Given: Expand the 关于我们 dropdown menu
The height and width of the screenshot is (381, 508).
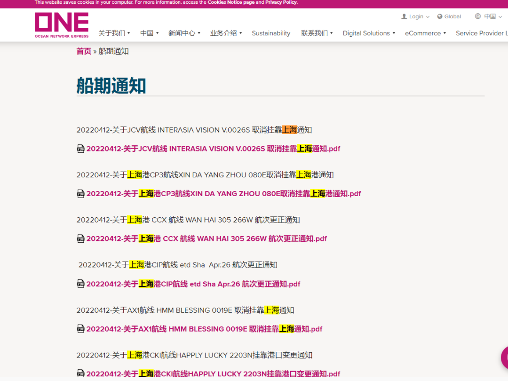Looking at the screenshot, I should click(114, 33).
